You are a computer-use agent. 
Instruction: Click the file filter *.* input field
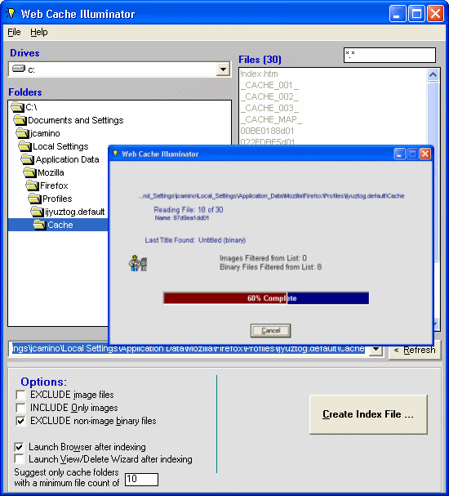point(389,55)
